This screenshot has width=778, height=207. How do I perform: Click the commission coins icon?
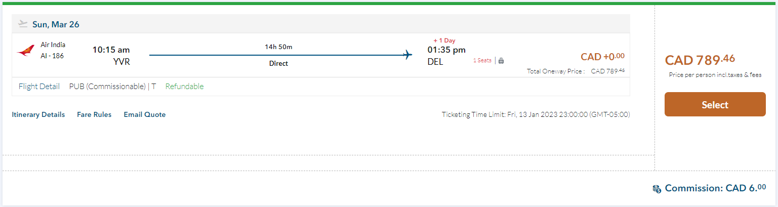(x=657, y=189)
